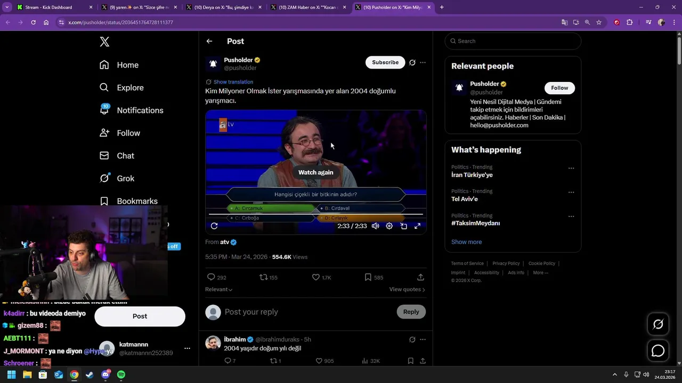The width and height of the screenshot is (682, 383).
Task: Repost the post with 155 reposts
Action: coord(268,277)
